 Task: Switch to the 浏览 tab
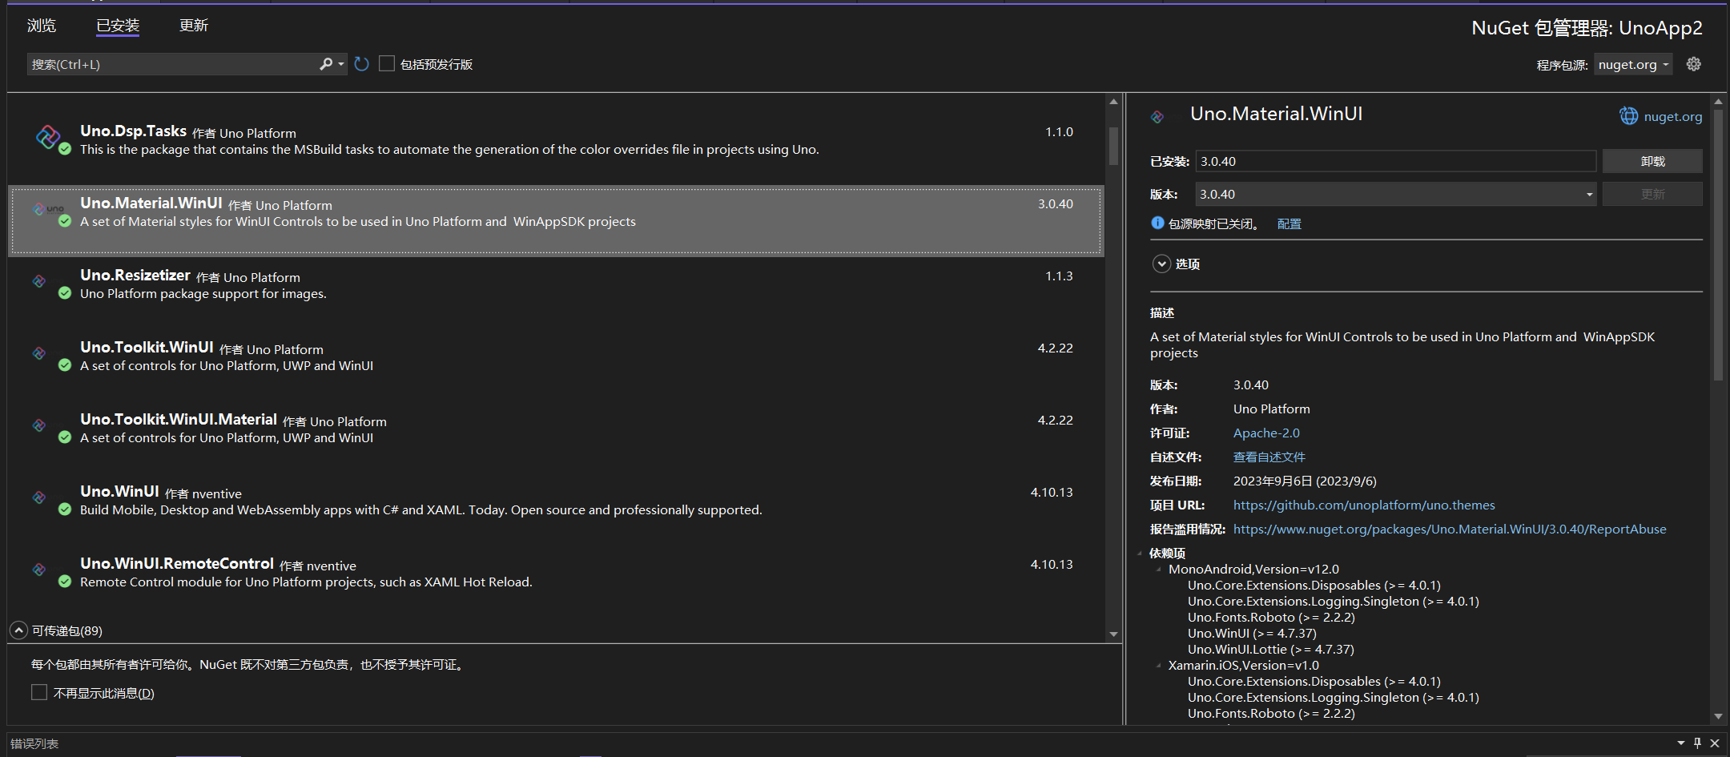click(x=42, y=26)
